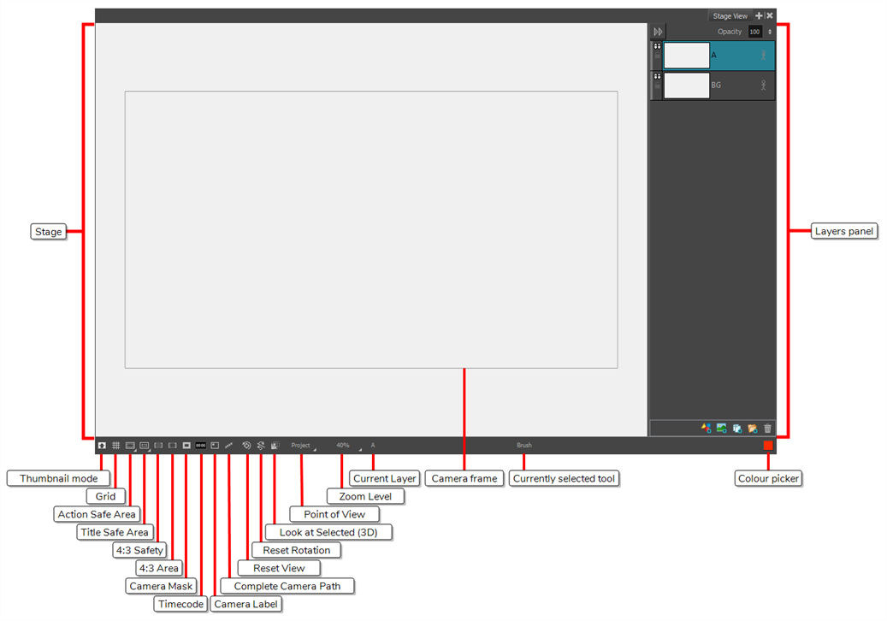Collapse the Layers panel with double-arrow button

(x=658, y=32)
